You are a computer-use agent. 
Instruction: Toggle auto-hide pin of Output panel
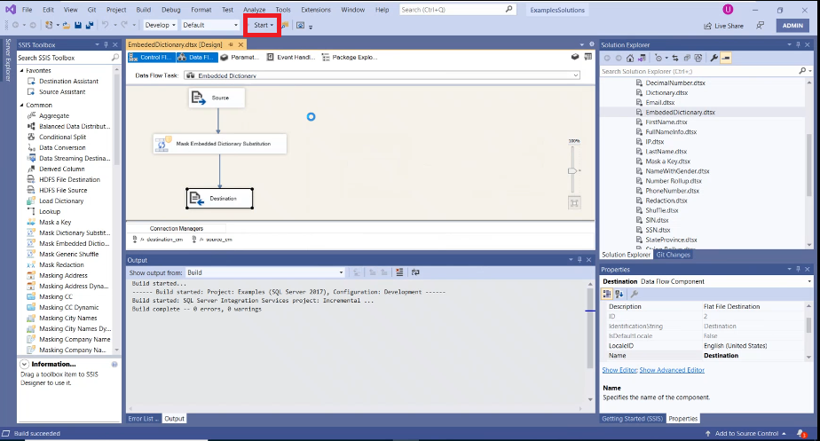tap(580, 260)
